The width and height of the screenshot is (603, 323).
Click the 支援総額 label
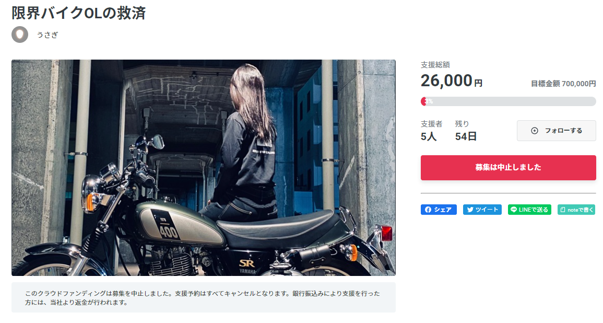tap(435, 65)
